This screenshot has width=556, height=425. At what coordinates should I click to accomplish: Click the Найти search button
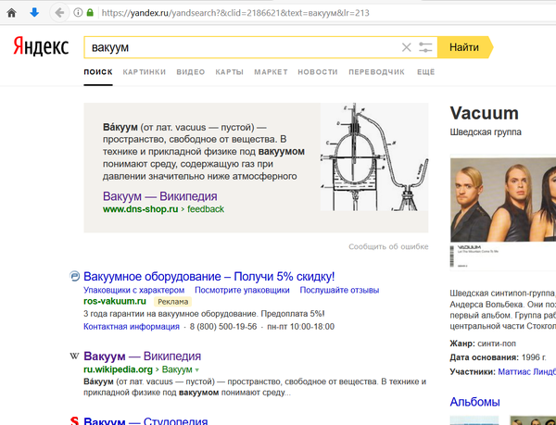tap(464, 47)
